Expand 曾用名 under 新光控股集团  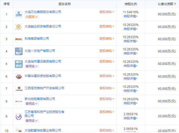[x=32, y=104]
